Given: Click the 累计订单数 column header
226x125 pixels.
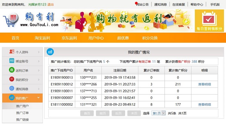Looking at the screenshot, I should 151,71.
